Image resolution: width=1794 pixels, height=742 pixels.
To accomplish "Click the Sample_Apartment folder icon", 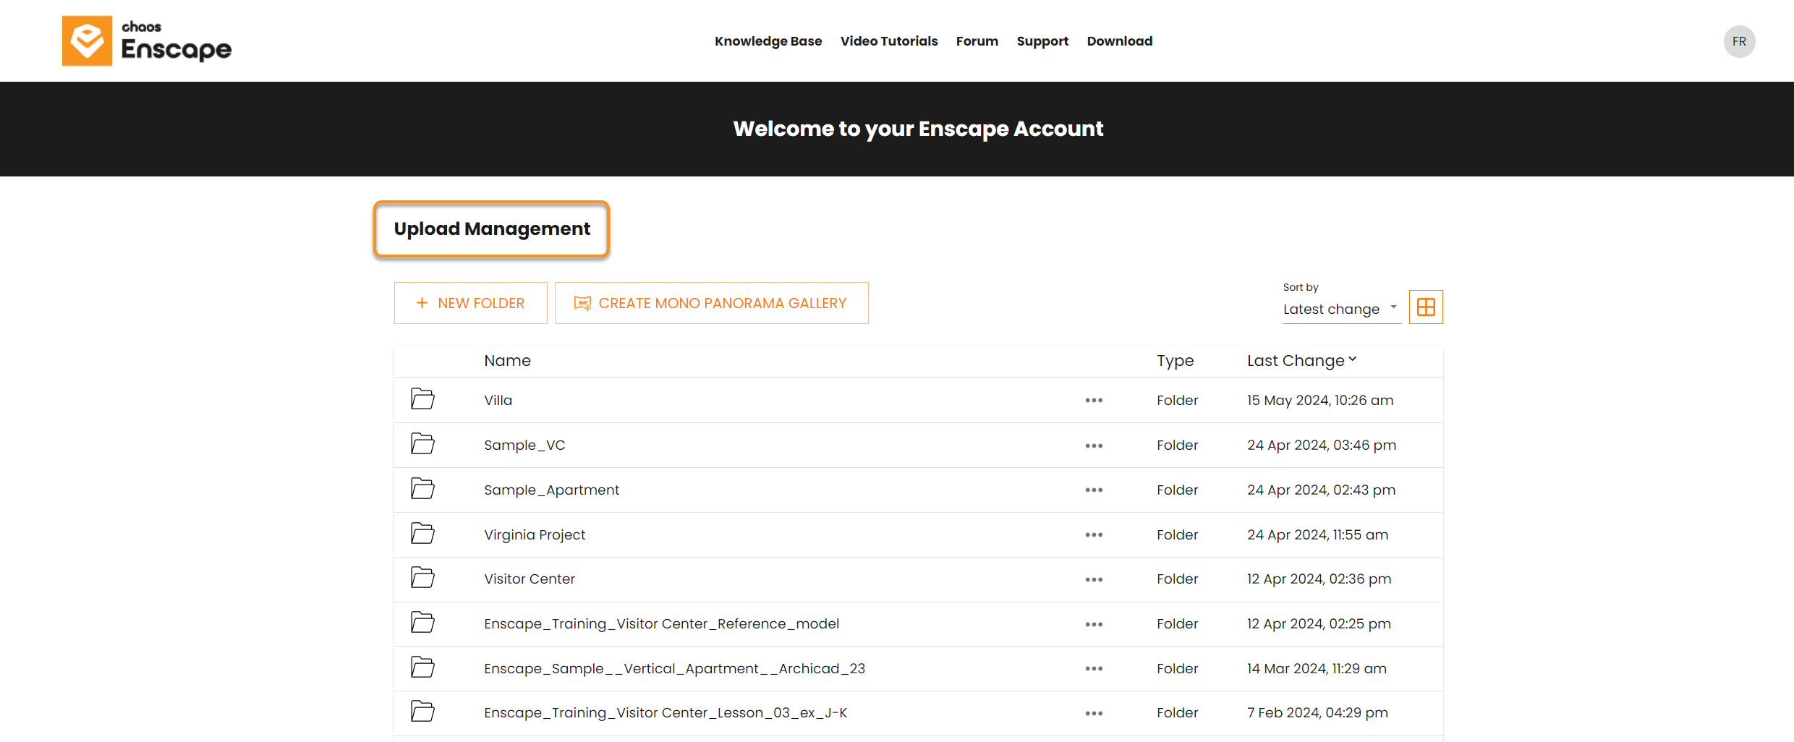I will pyautogui.click(x=422, y=489).
